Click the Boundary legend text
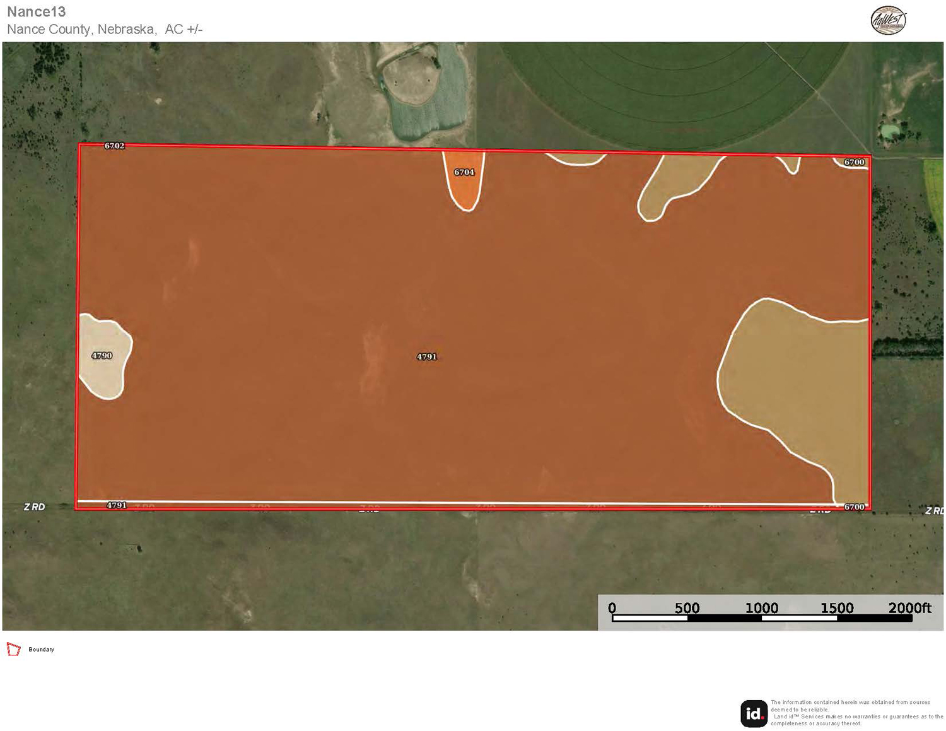The height and width of the screenshot is (731, 946). [x=41, y=650]
